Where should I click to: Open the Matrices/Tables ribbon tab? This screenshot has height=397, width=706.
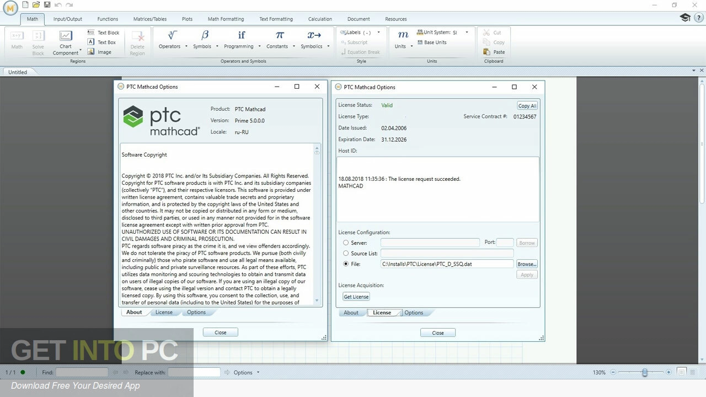point(151,19)
